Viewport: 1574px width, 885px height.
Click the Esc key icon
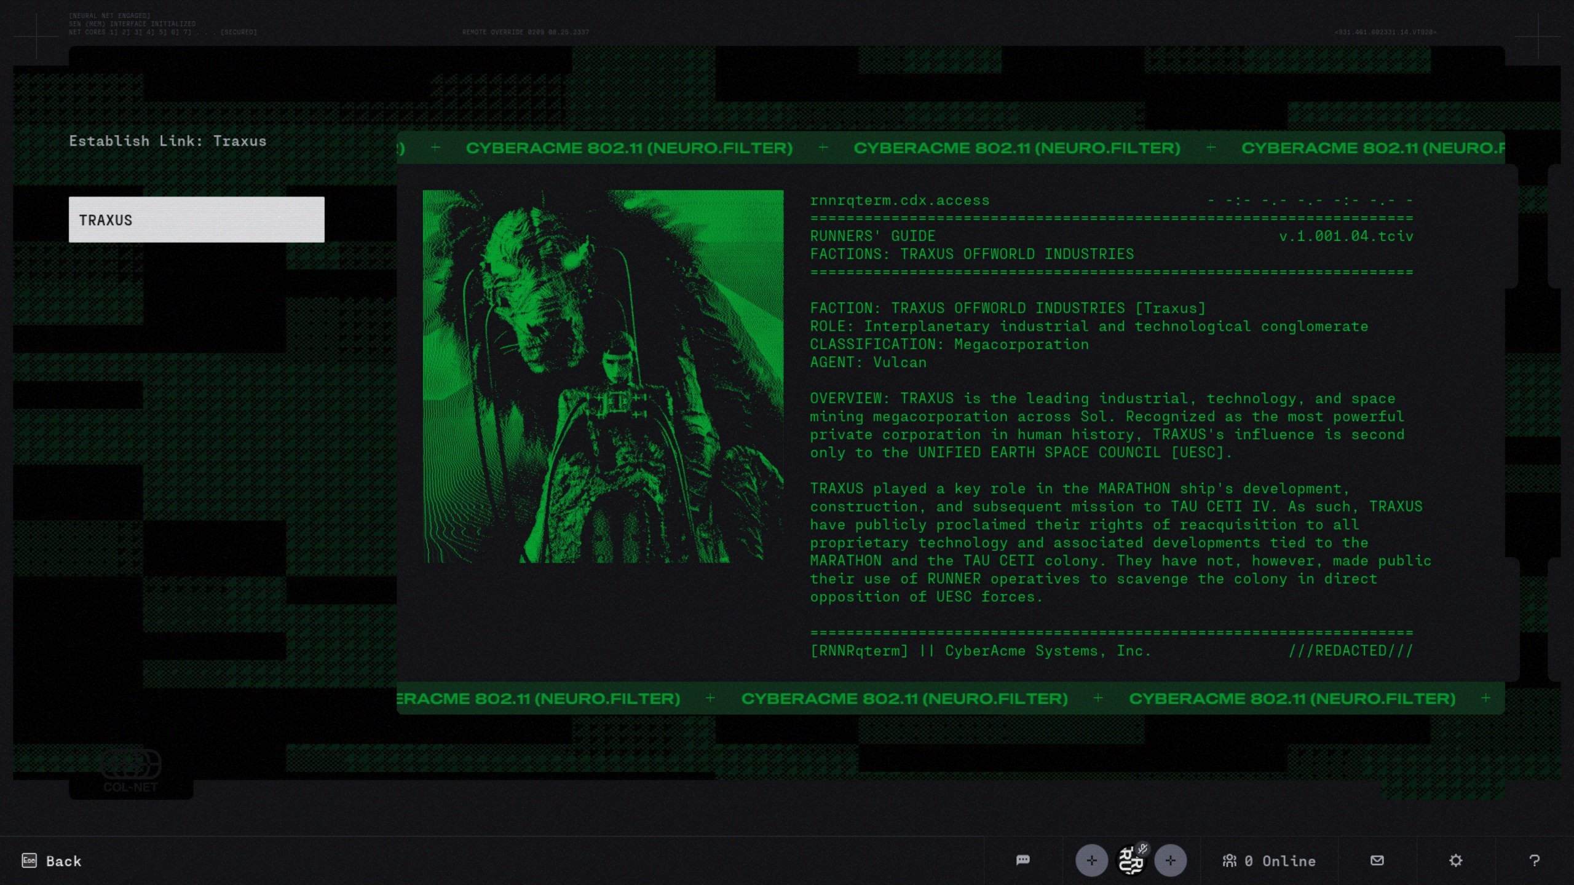[x=29, y=860]
